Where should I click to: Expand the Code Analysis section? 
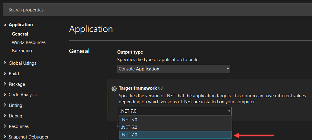(5, 95)
